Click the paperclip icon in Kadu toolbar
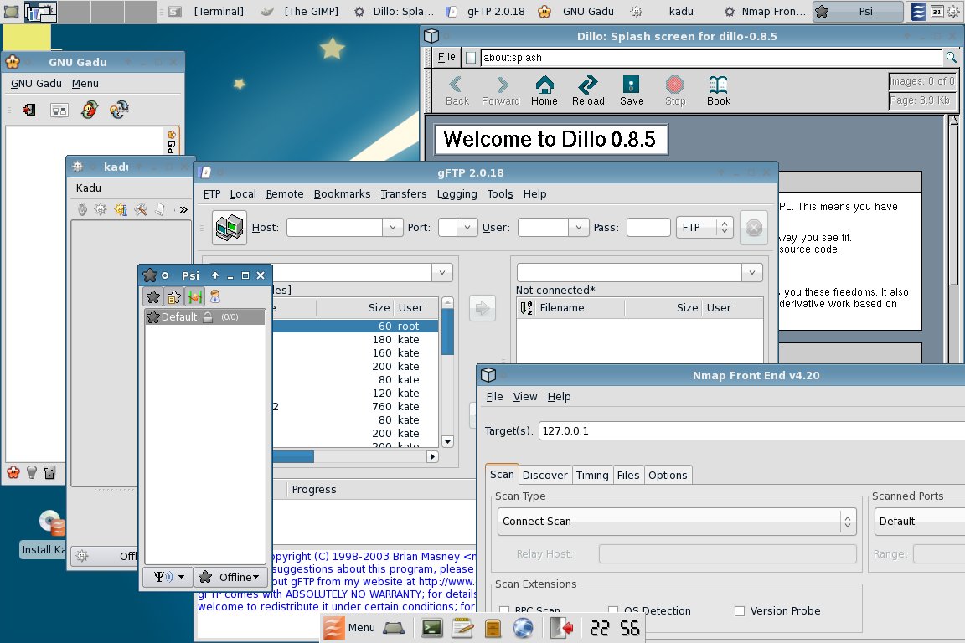This screenshot has height=643, width=965. (82, 210)
